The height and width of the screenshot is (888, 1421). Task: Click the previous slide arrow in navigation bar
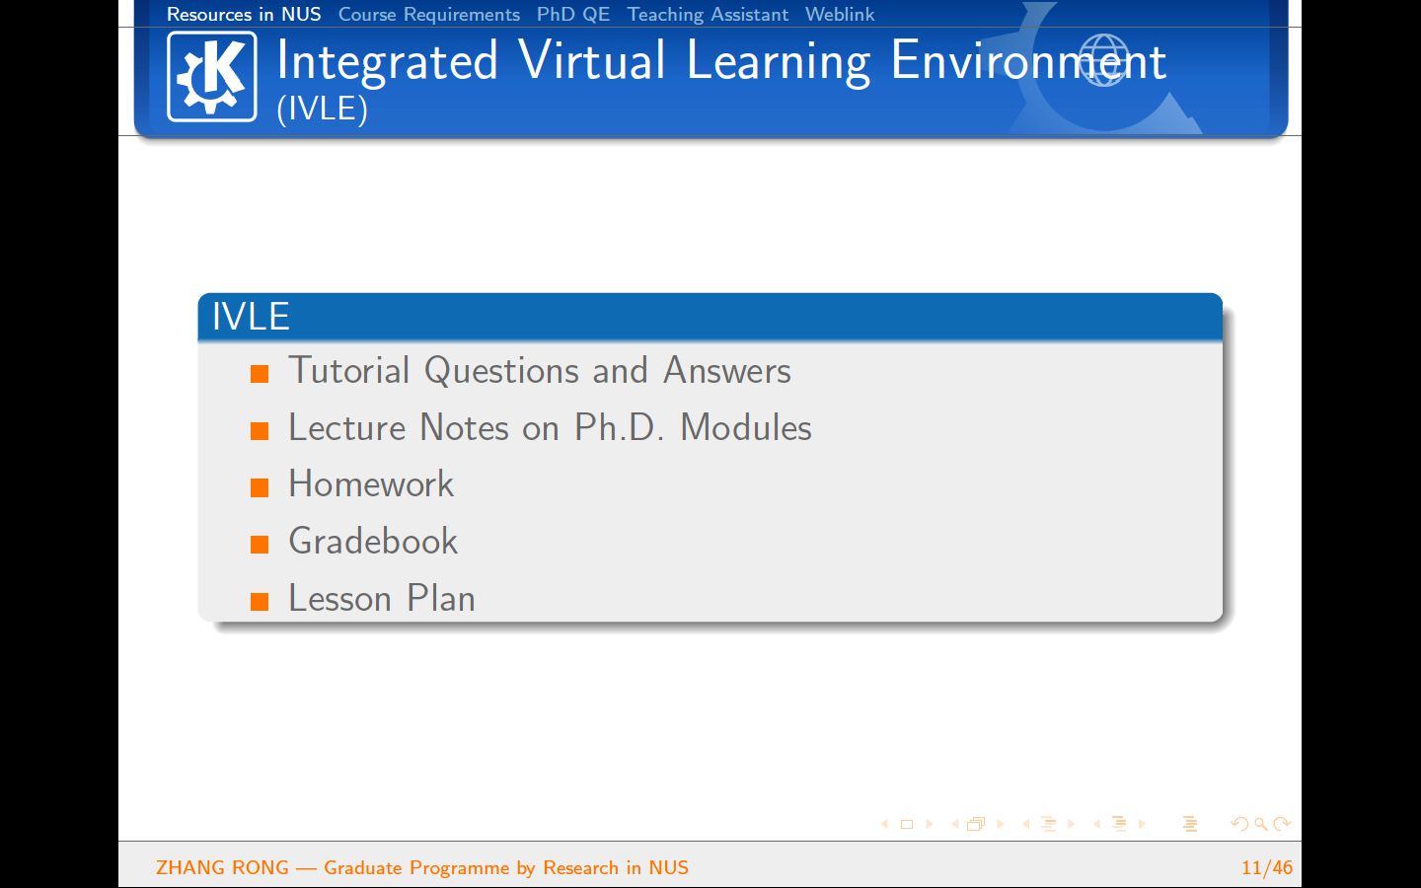pos(885,824)
